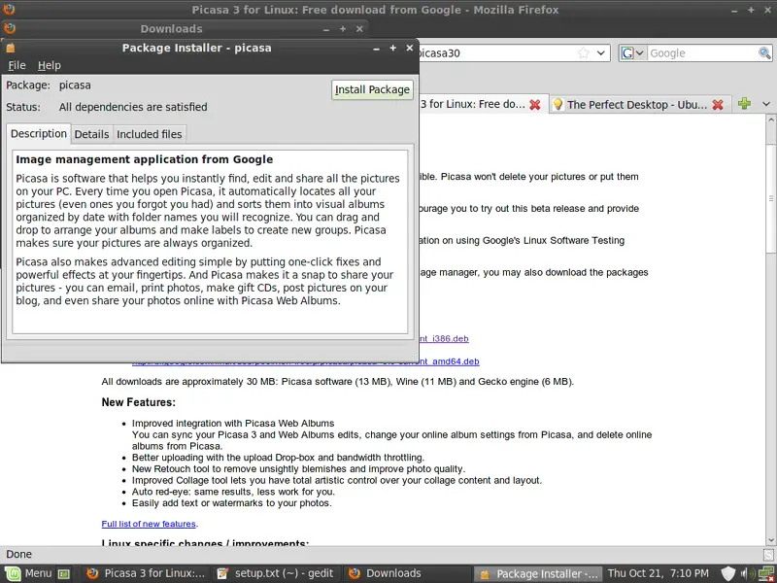Click the status bar icon at browser bottom-right
Viewport: 777px width, 583px height.
coord(768,554)
